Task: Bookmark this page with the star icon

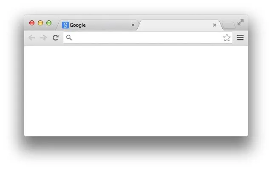Action: [227, 38]
